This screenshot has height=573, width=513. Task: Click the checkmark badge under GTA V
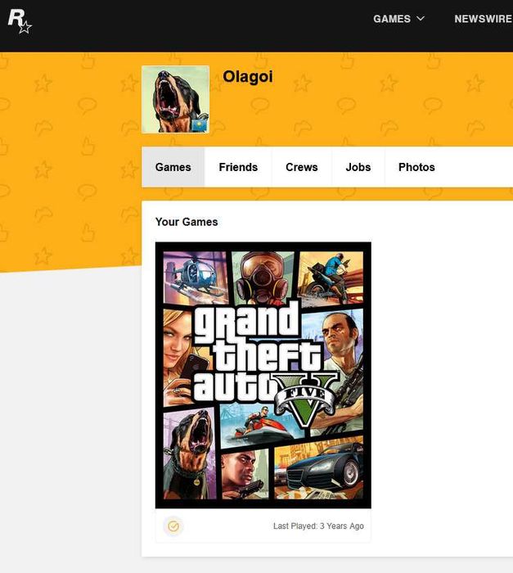pyautogui.click(x=173, y=526)
